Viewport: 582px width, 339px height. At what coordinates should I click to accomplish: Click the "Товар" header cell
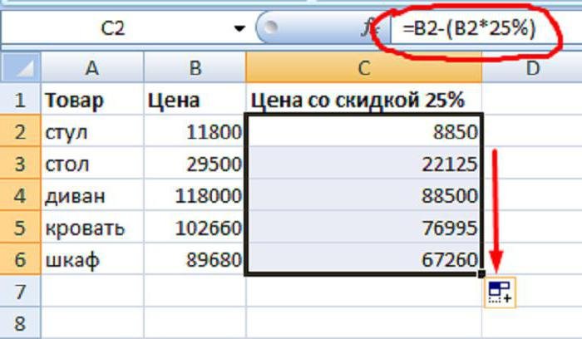pyautogui.click(x=91, y=101)
